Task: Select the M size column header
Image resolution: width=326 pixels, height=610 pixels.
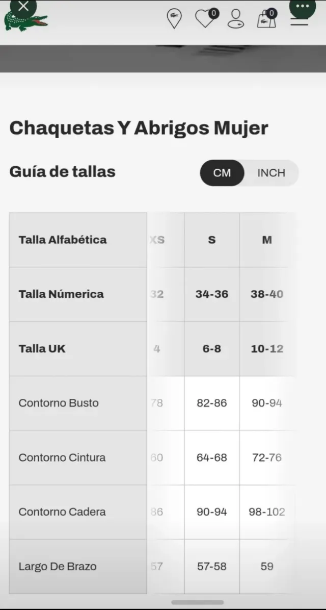Action: click(267, 240)
